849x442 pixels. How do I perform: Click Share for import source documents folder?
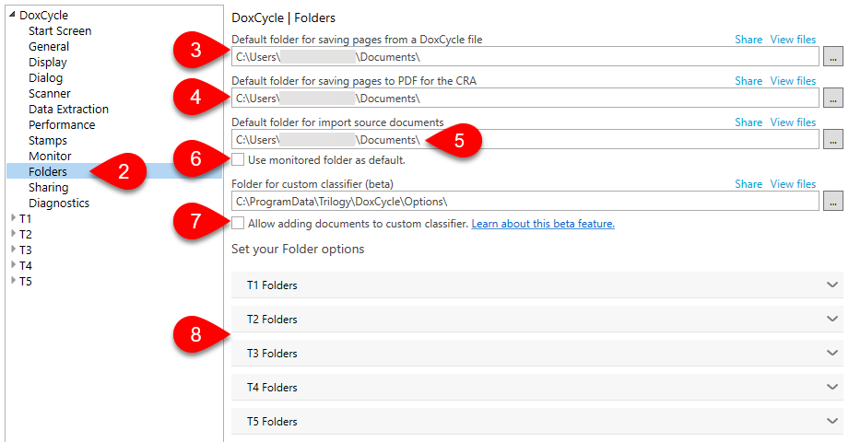[749, 122]
